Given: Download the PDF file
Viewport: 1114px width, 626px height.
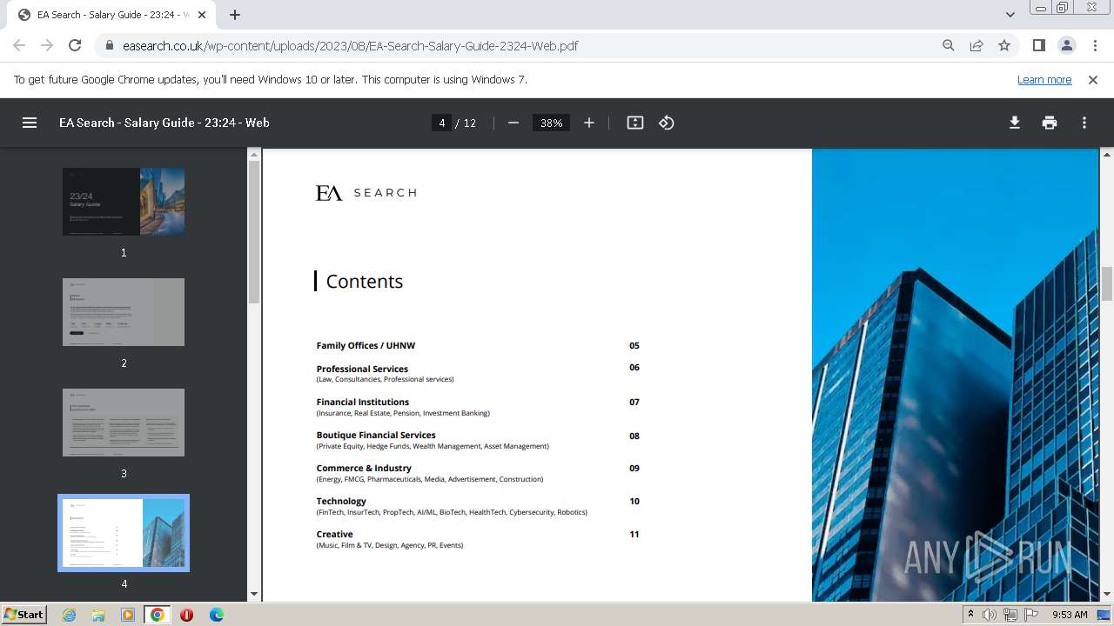Looking at the screenshot, I should point(1015,123).
